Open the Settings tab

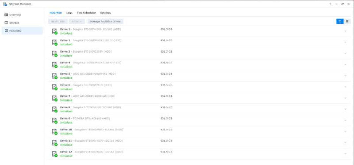[105, 13]
